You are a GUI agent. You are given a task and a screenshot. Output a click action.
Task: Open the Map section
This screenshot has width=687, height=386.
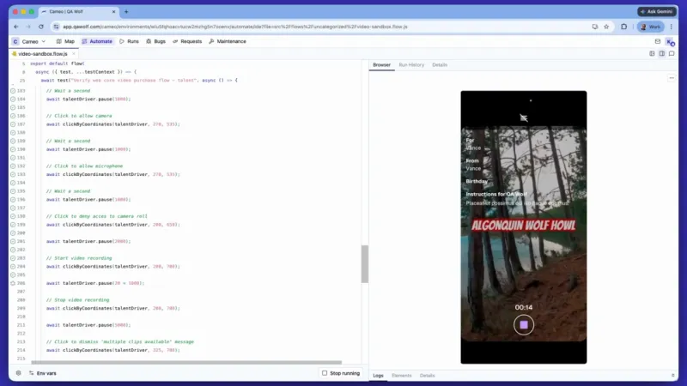point(65,41)
